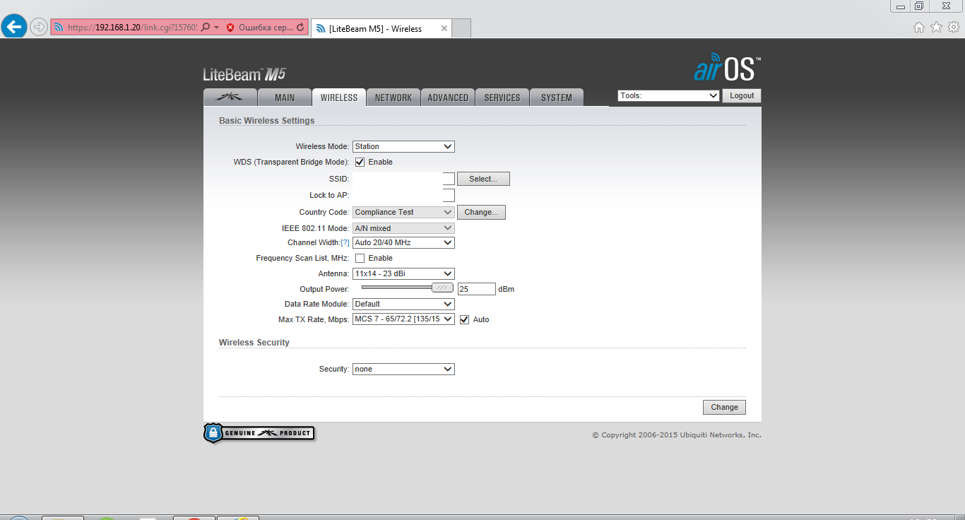
Task: Open the Security dropdown
Action: point(403,370)
